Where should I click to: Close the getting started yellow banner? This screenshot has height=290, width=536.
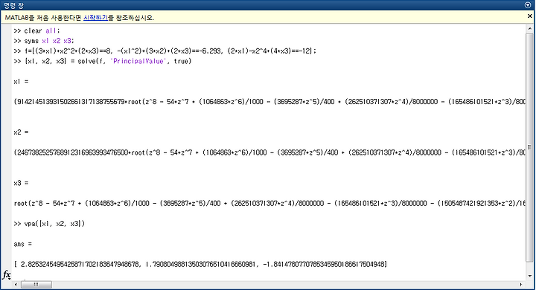(x=529, y=16)
